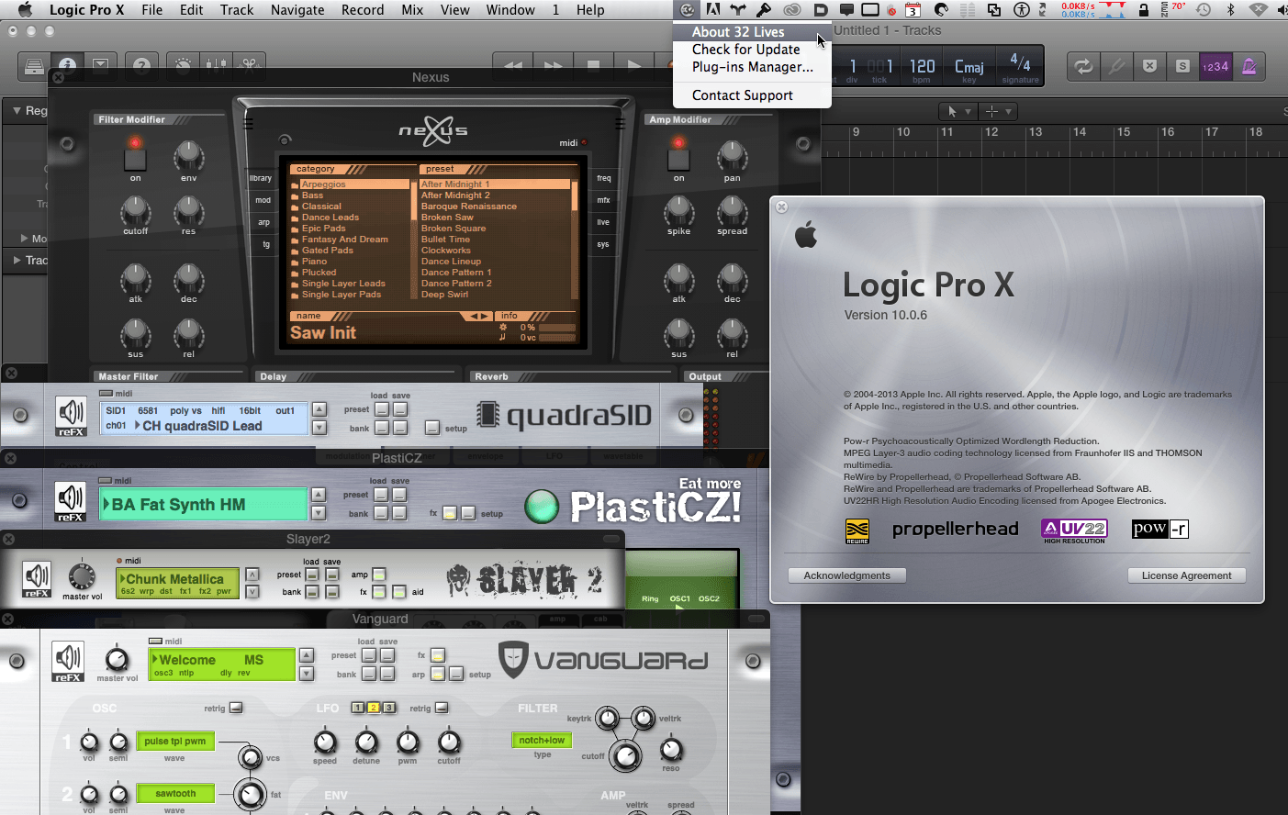Open the Library button in Logic toolbar
This screenshot has height=815, width=1288.
(x=34, y=66)
